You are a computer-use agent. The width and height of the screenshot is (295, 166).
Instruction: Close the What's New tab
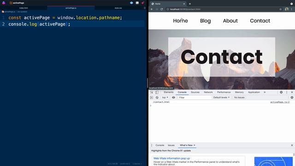coord(195,145)
